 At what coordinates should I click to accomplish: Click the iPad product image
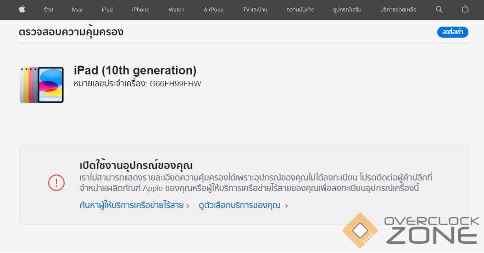42,85
